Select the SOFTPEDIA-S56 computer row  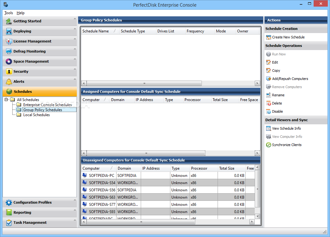click(x=168, y=190)
